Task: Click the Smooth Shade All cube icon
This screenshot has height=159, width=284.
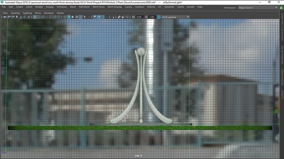Action: pyautogui.click(x=69, y=17)
